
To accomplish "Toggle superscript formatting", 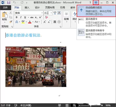I will click(x=40, y=17).
